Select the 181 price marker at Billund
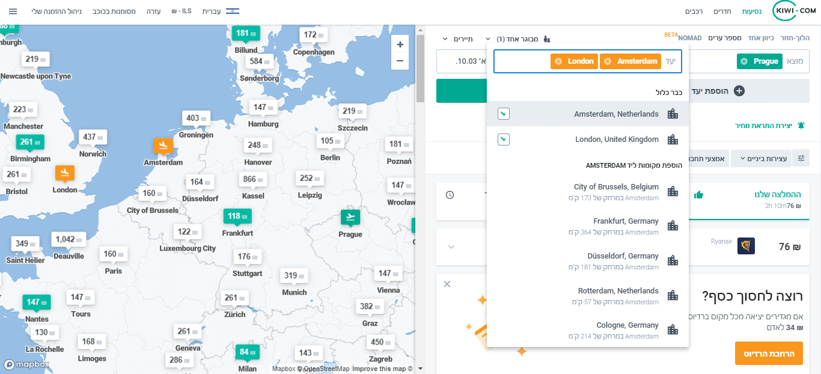The height and width of the screenshot is (374, 821). pyautogui.click(x=246, y=34)
